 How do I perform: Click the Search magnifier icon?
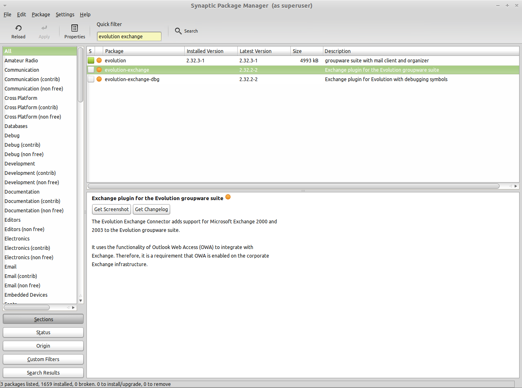click(x=178, y=31)
